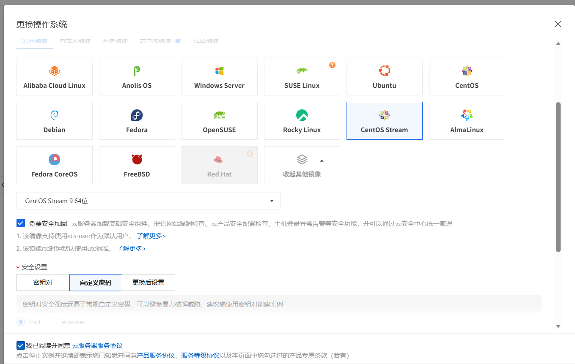This screenshot has height=364, width=575.
Task: Click the Windows Server label
Action: coord(219,85)
